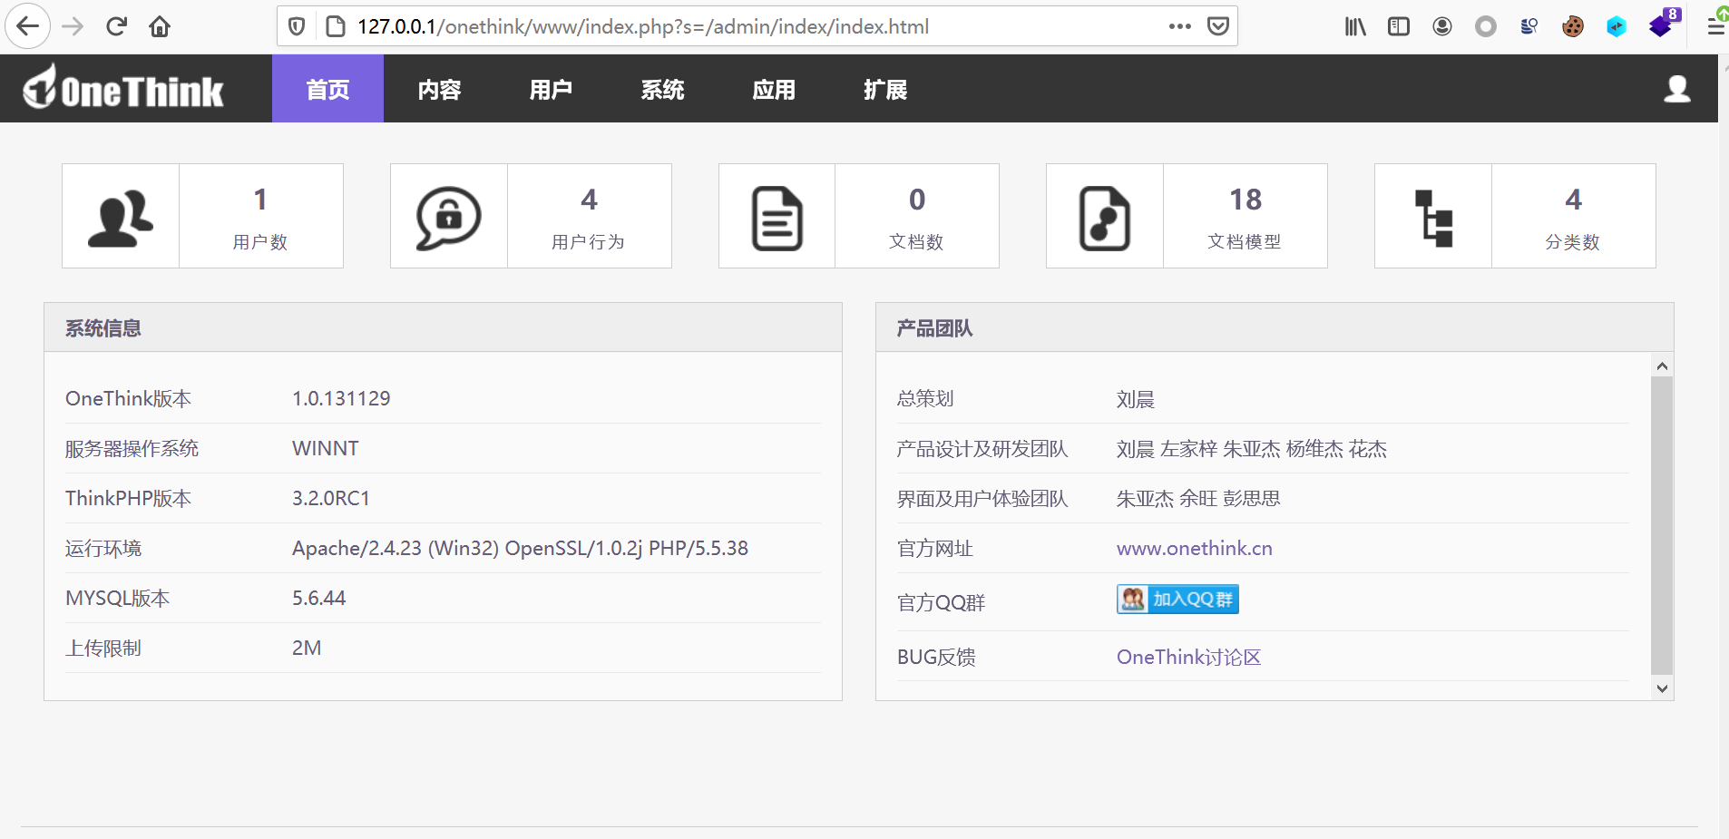Click the 加入QQ群 button
This screenshot has height=839, width=1729.
point(1177,599)
